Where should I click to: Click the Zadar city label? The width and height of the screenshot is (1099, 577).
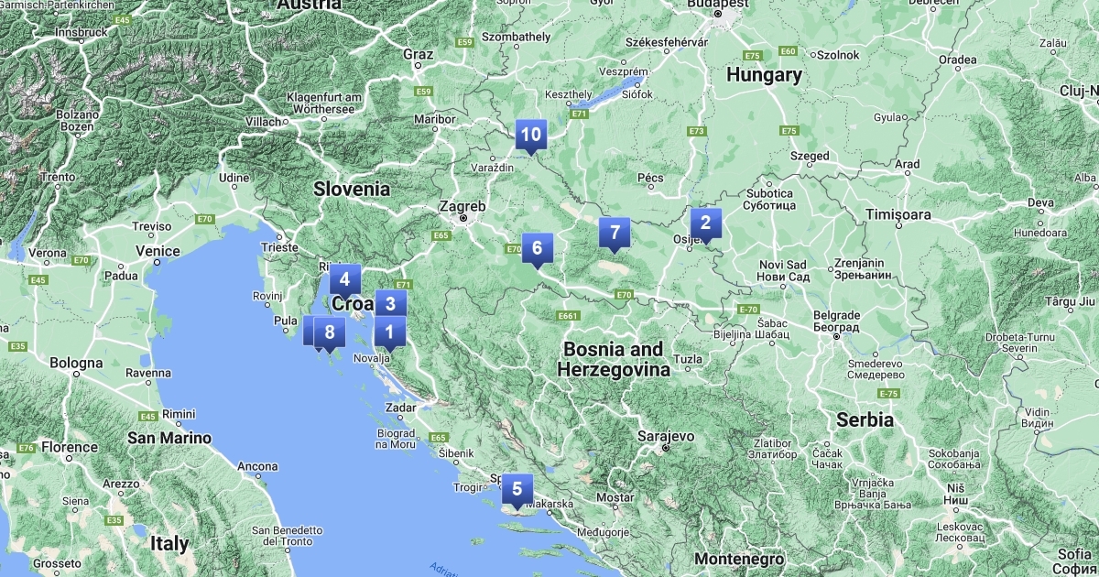tap(400, 408)
